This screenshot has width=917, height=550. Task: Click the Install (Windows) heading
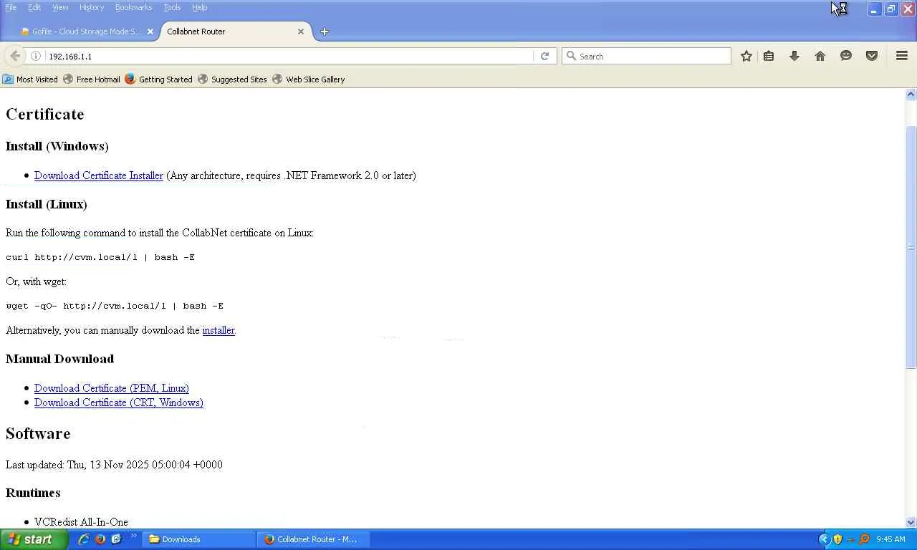(57, 146)
